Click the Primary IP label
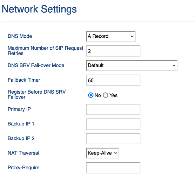 click(x=19, y=109)
